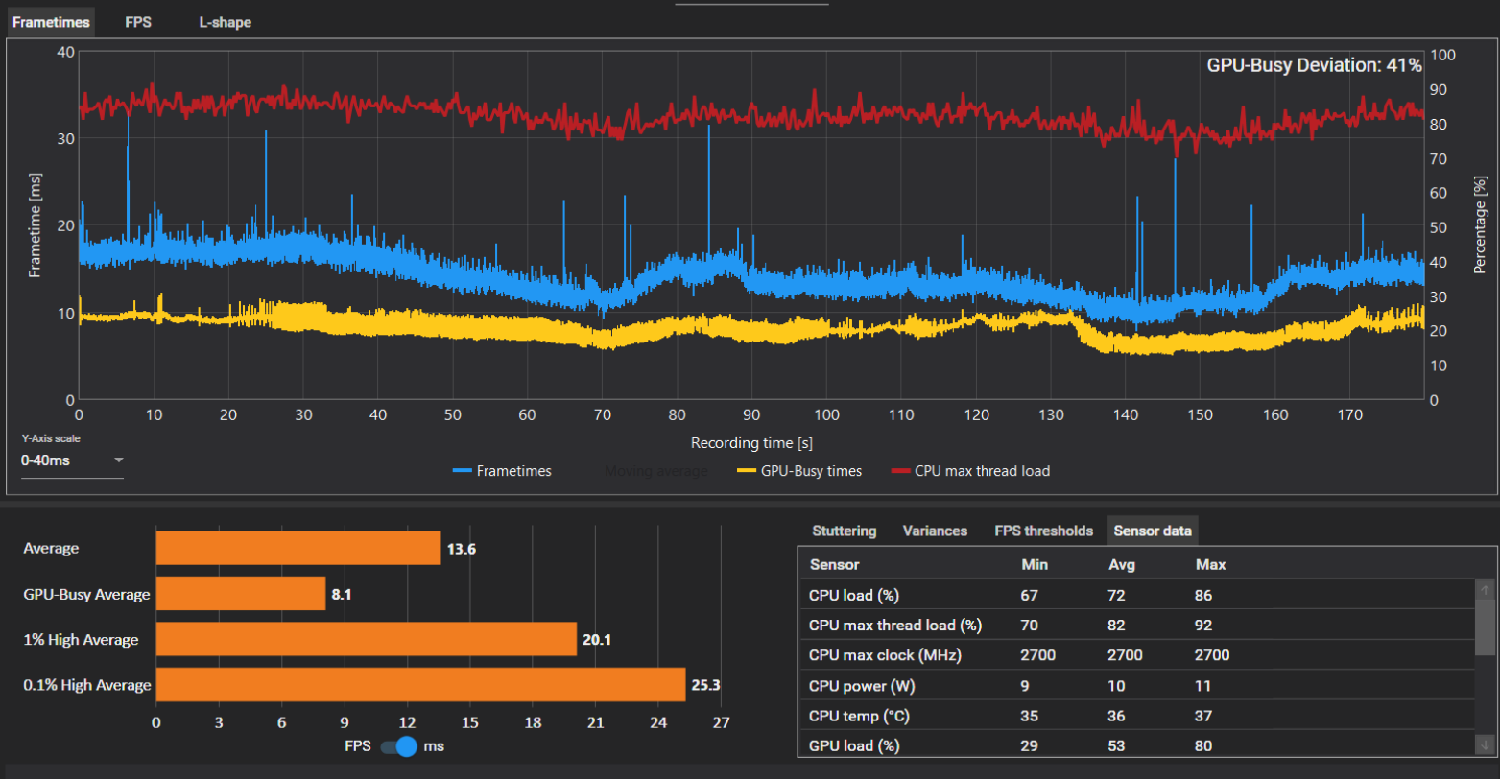Click the "Recording time [s]" axis label

pyautogui.click(x=751, y=443)
